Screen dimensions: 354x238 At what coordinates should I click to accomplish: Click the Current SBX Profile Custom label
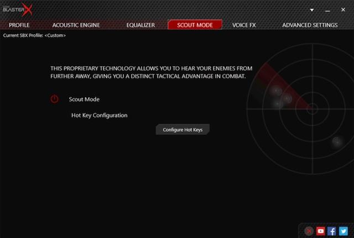[x=34, y=35]
